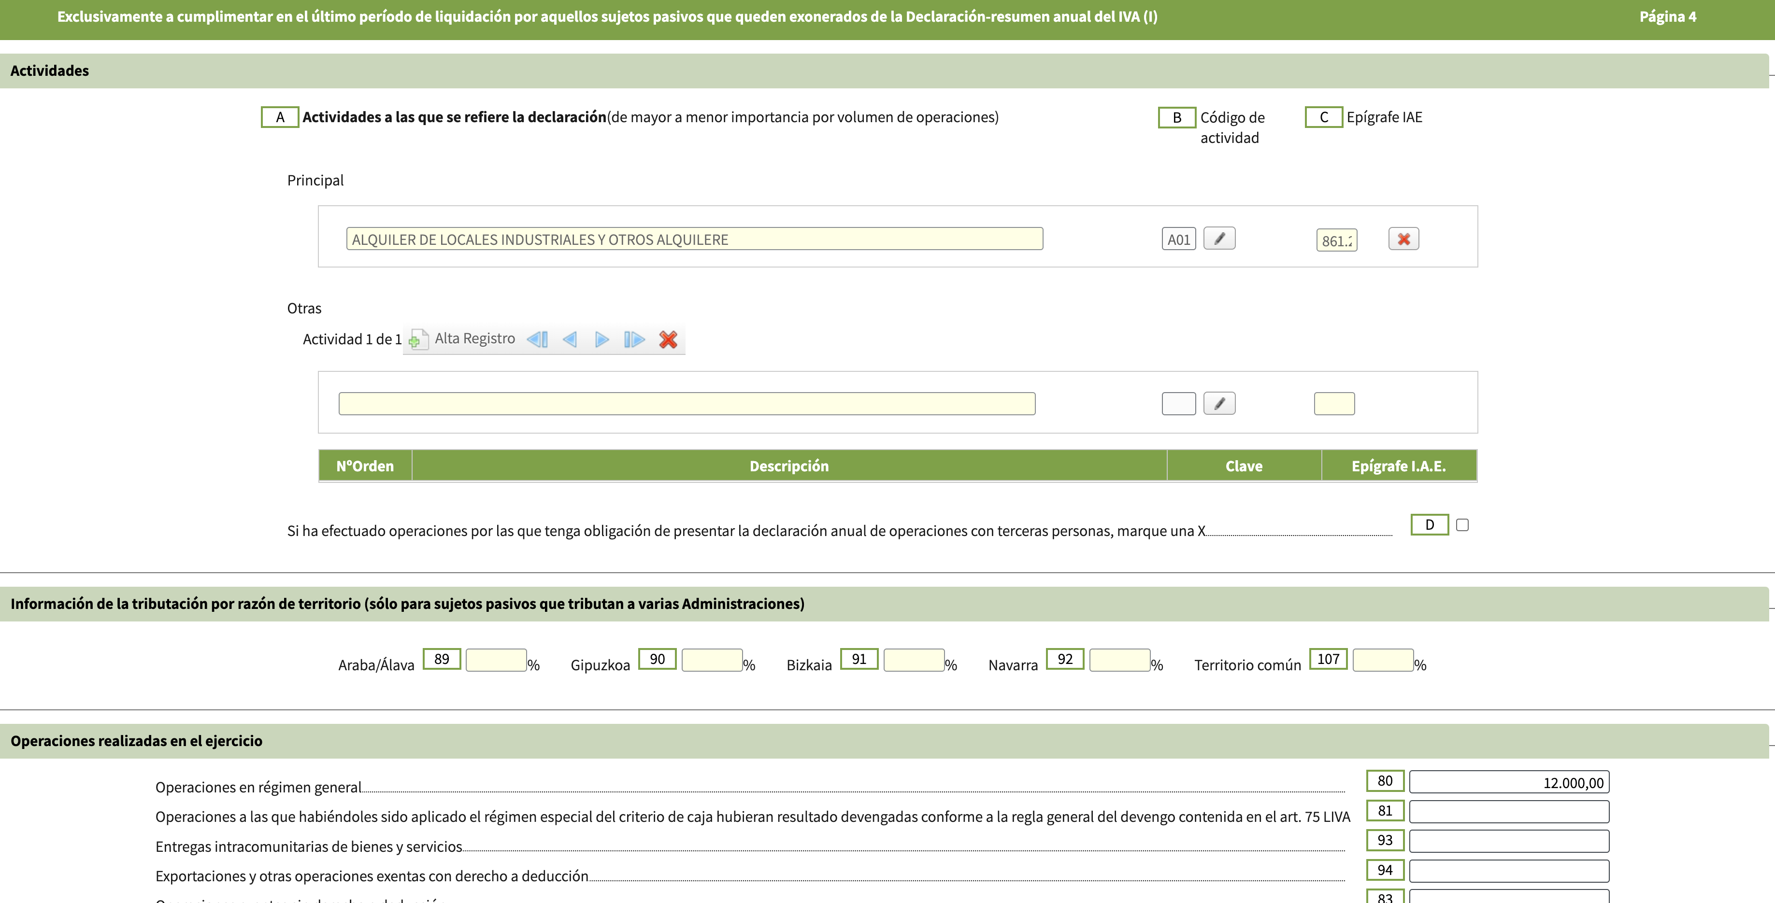
Task: Click Araba/Álava percentage field 89
Action: 496,660
